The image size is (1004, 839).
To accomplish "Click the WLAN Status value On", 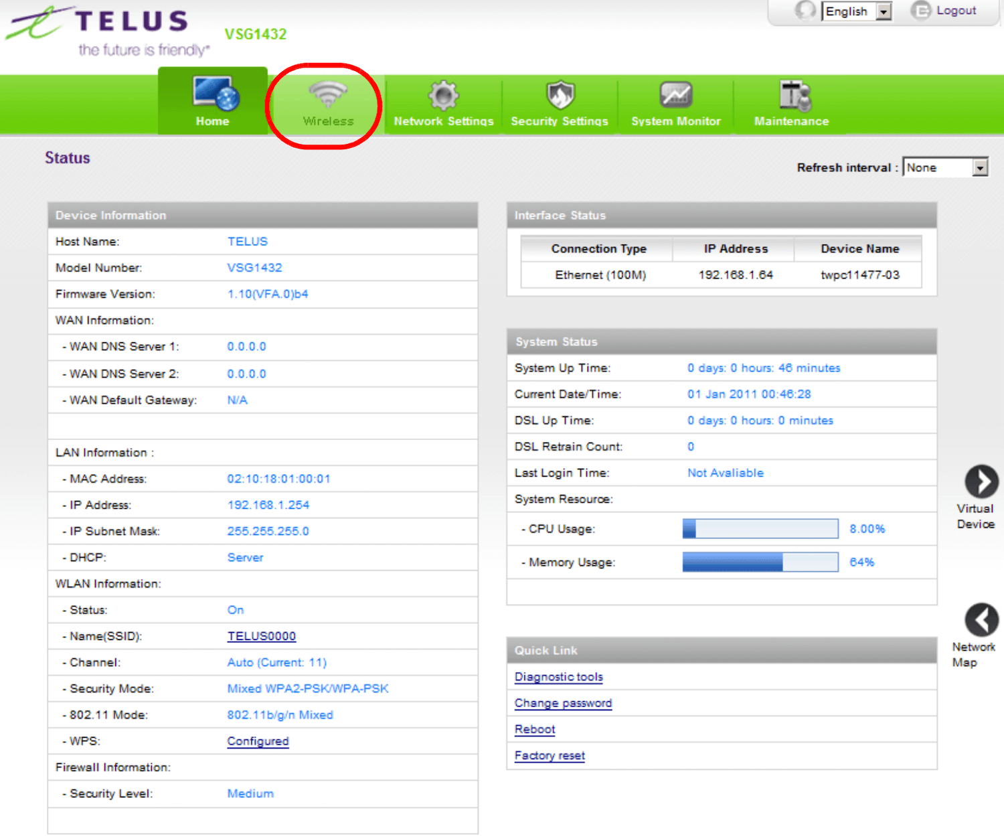I will pyautogui.click(x=236, y=610).
